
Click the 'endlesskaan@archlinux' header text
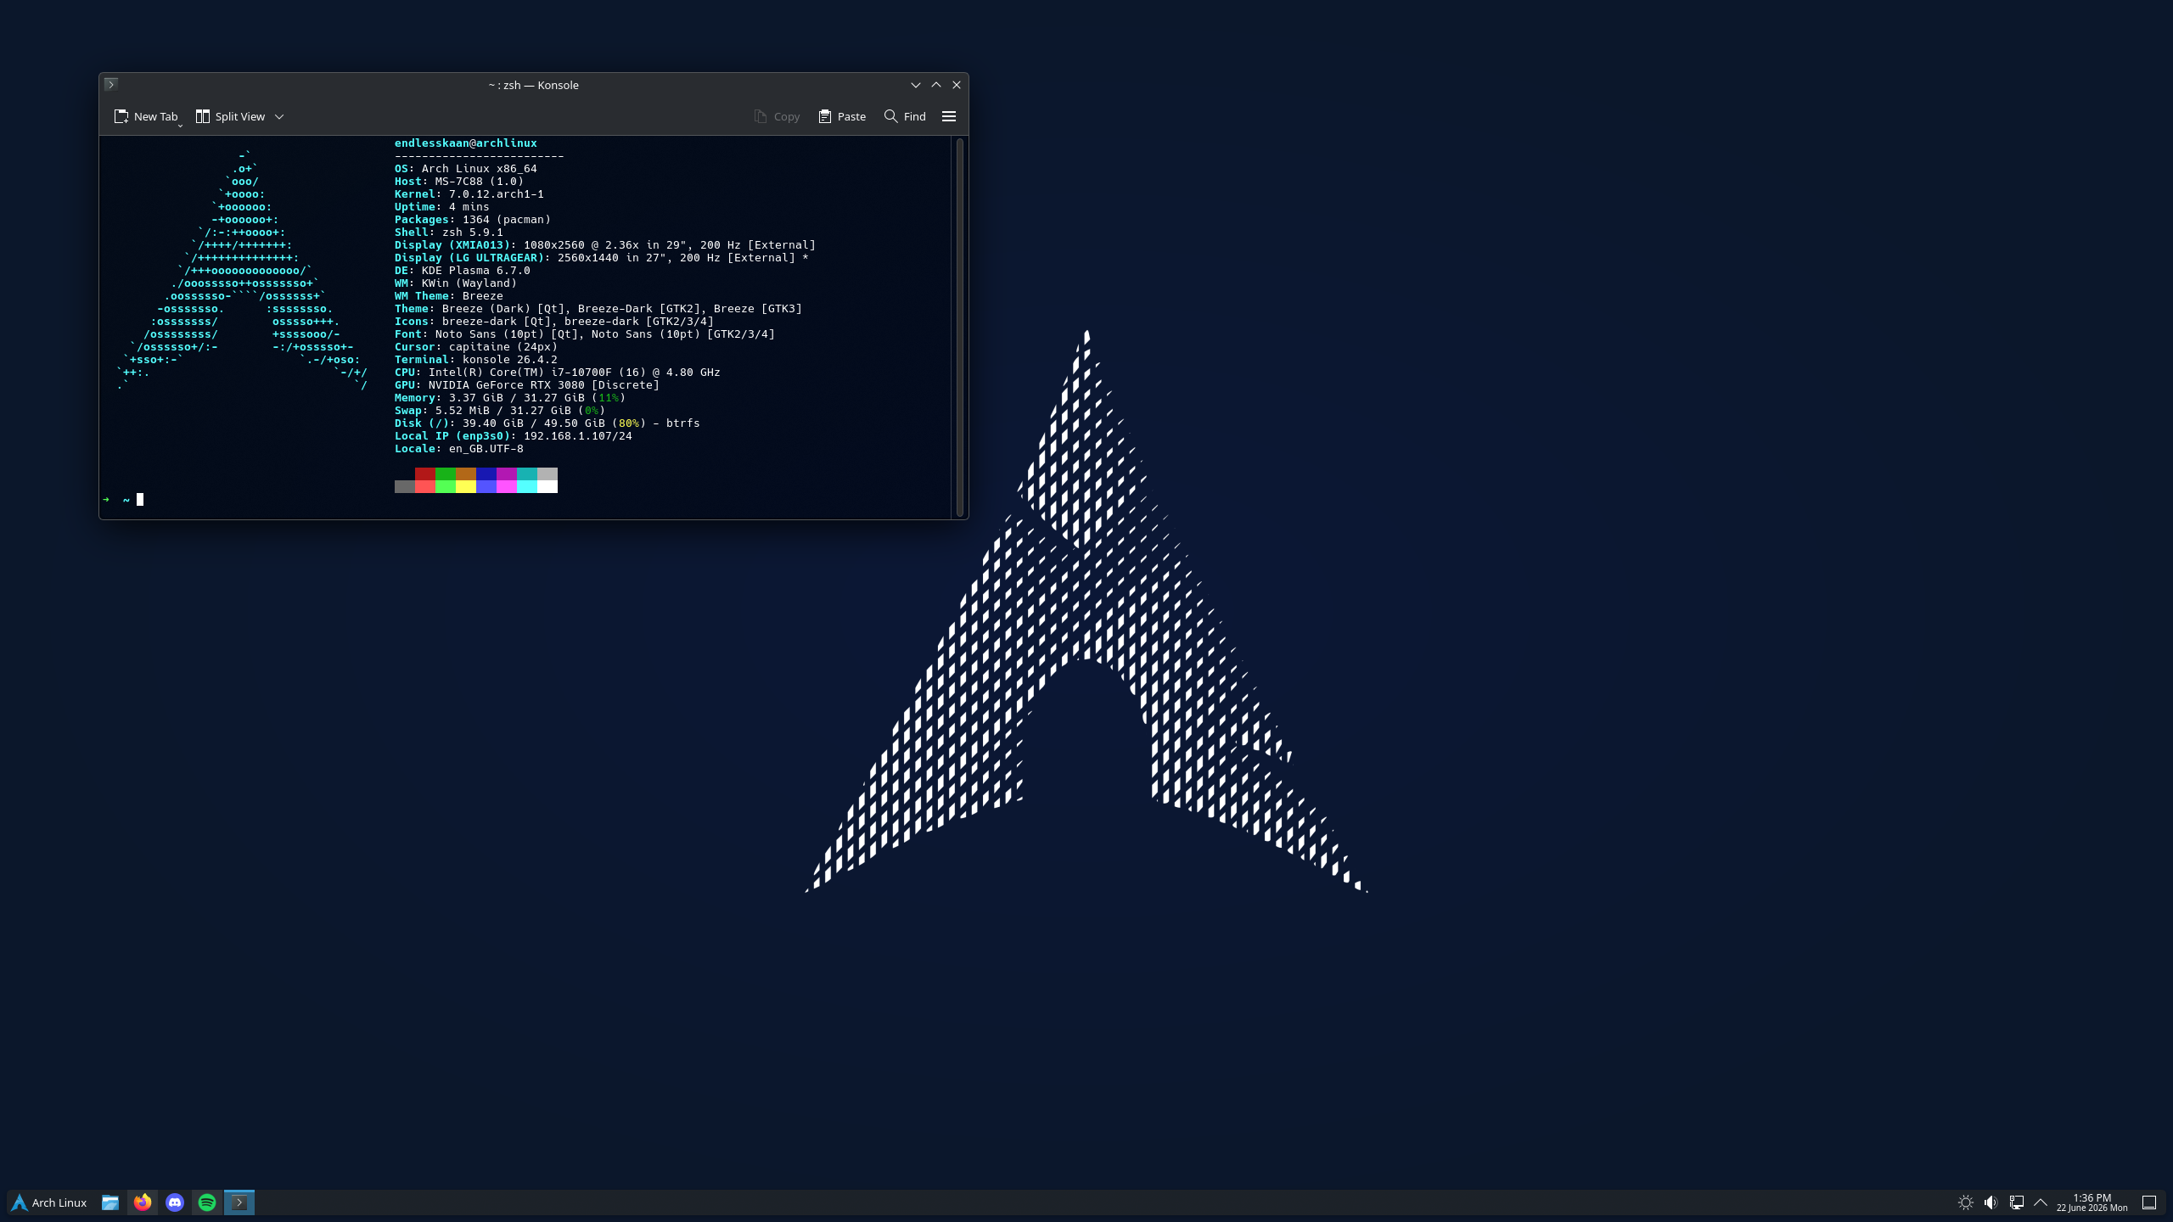click(x=465, y=143)
